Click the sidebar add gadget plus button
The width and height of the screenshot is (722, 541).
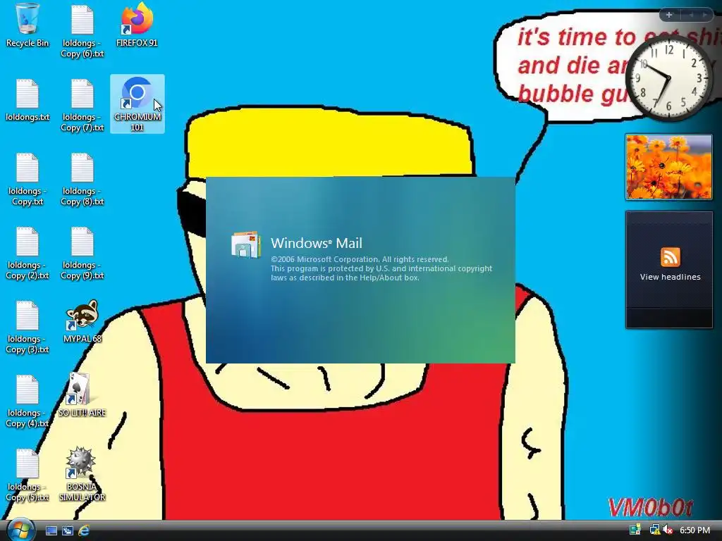coord(669,15)
